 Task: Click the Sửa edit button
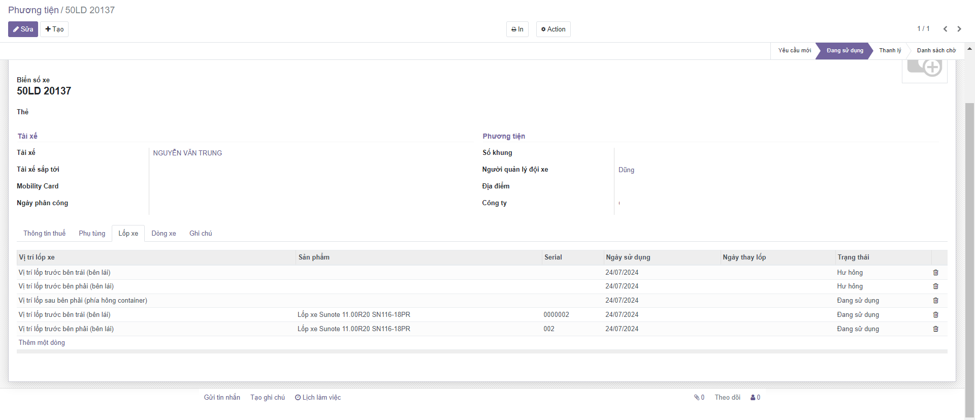pyautogui.click(x=23, y=29)
